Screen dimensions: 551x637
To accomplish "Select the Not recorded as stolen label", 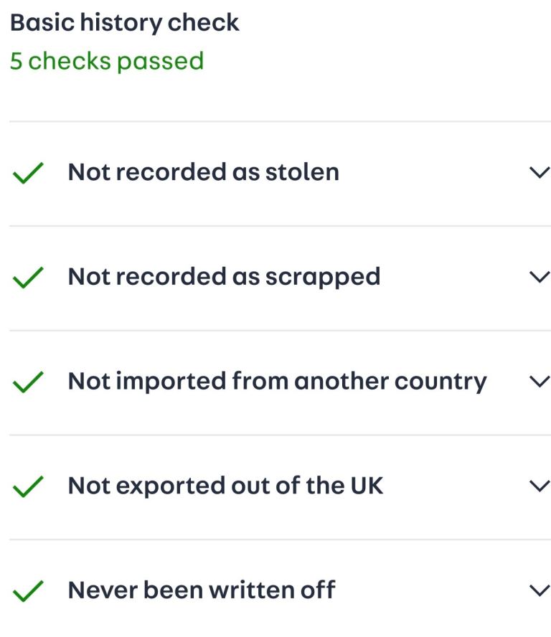I will pos(203,172).
